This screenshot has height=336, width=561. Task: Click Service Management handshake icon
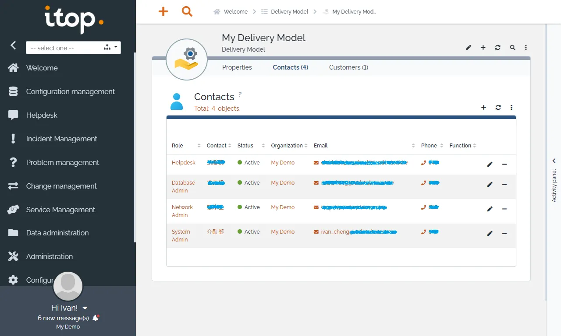coord(13,210)
